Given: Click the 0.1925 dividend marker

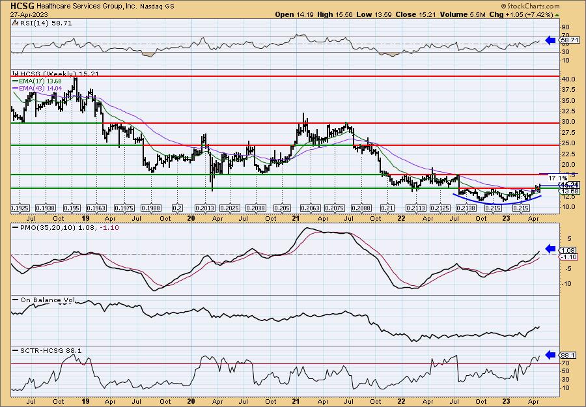Looking at the screenshot, I should point(21,208).
